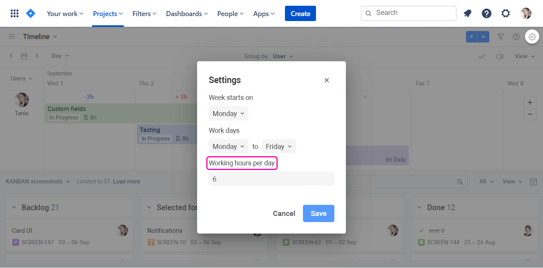Open Work days end Friday dropdown
Viewport: 543px width, 268px height.
click(279, 147)
